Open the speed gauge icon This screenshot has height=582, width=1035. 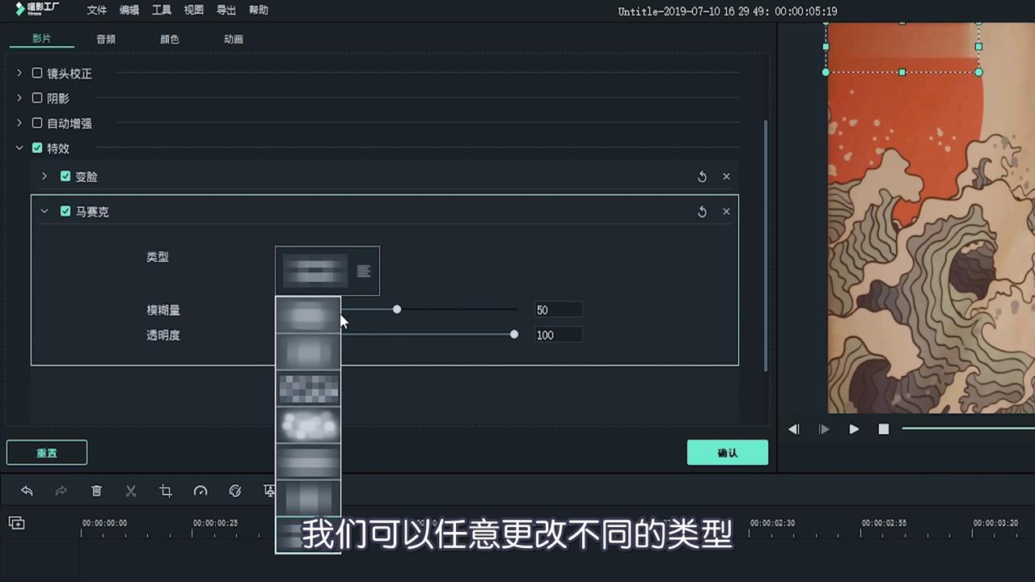[201, 491]
